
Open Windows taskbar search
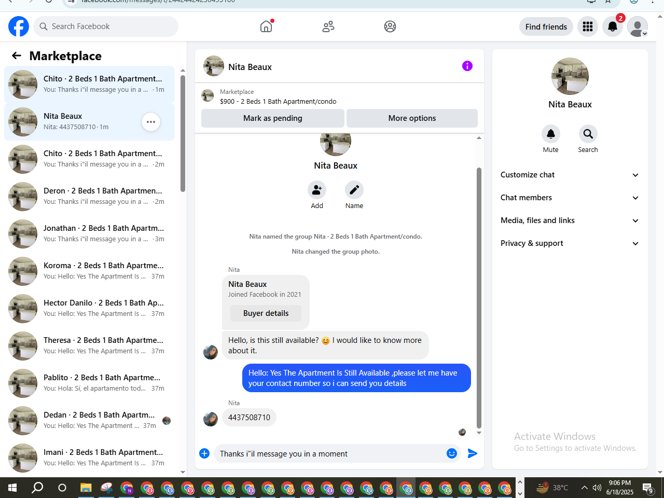37,488
